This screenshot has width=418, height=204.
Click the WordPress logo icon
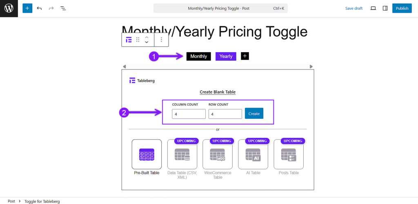coord(9,9)
